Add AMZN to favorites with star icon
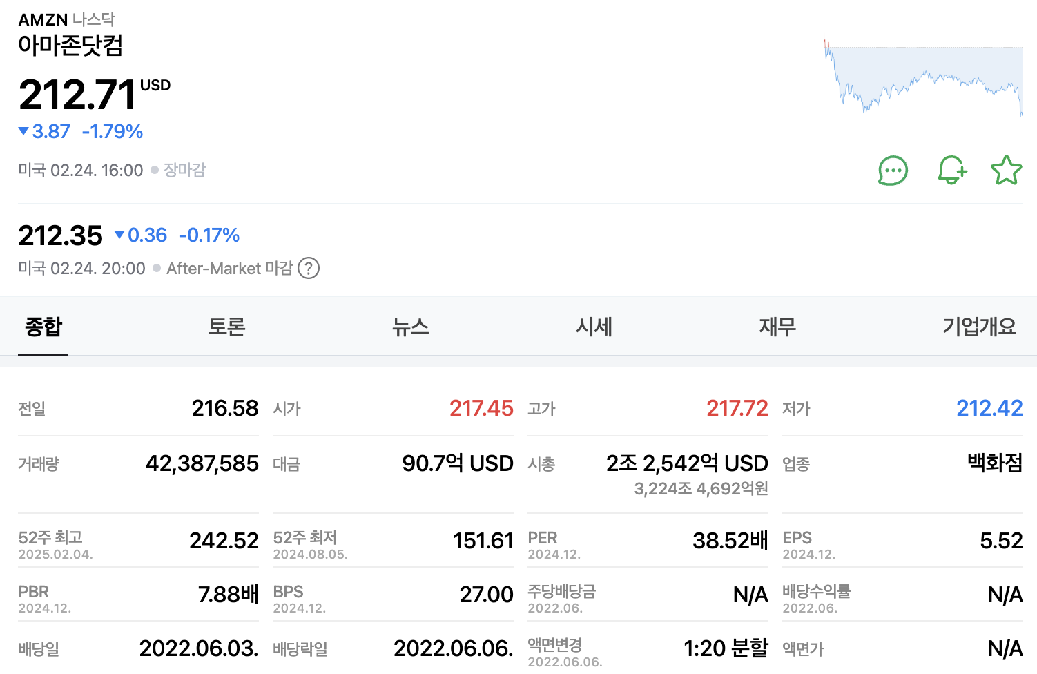The width and height of the screenshot is (1037, 674). 1006,171
